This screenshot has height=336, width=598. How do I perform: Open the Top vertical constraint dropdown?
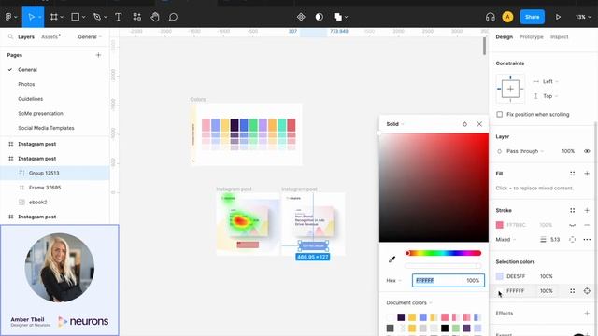[550, 96]
